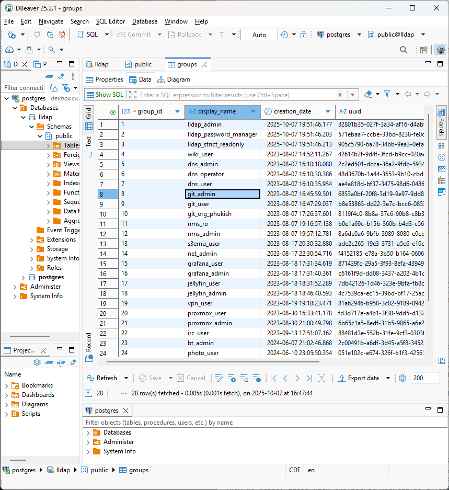Image resolution: width=449 pixels, height=490 pixels.
Task: Click the transaction lock icon in toolbar
Action: (x=303, y=35)
